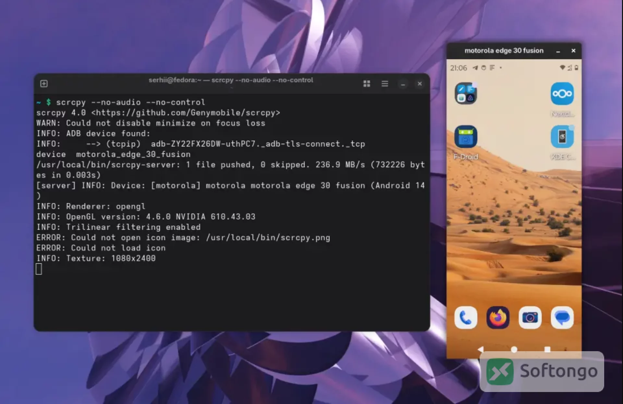Click the 'INFO: ADB device found:' line
Viewport: 623px width, 404px height.
[x=93, y=133]
